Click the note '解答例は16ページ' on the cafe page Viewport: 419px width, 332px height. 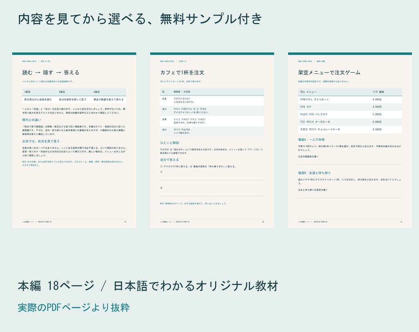coord(194,204)
